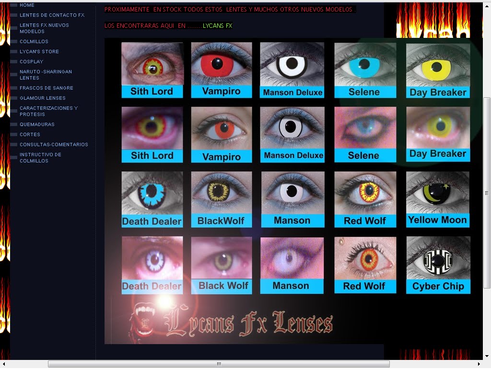Select the top Selene blue lens

coord(365,65)
